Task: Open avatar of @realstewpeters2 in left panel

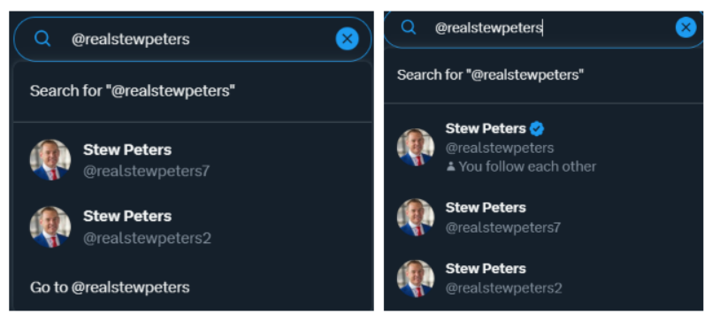Action: tap(50, 226)
